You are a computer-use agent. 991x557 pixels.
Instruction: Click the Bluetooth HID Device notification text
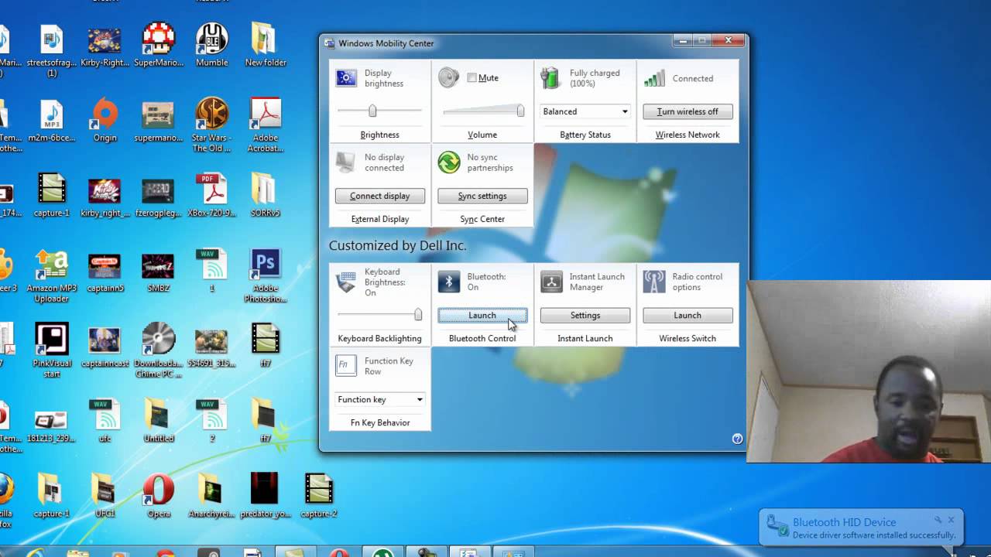[844, 522]
